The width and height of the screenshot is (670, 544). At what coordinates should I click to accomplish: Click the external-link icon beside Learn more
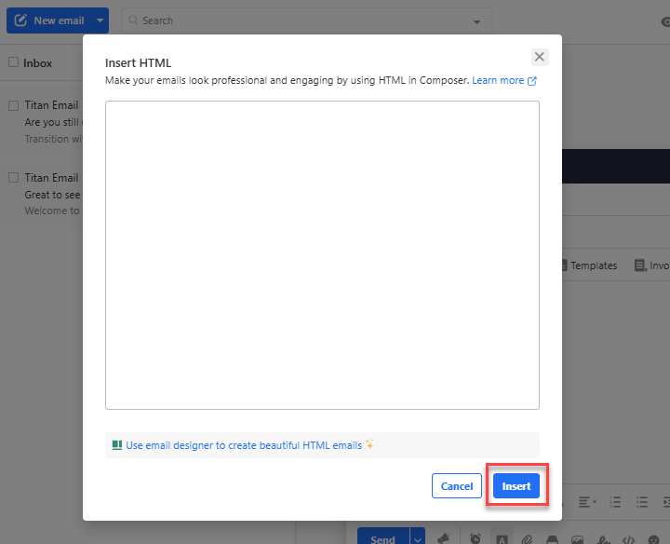[532, 81]
